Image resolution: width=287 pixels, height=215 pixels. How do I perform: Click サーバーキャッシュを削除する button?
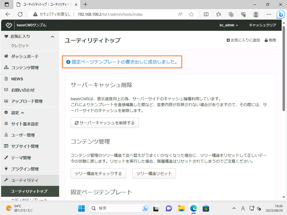[105, 123]
